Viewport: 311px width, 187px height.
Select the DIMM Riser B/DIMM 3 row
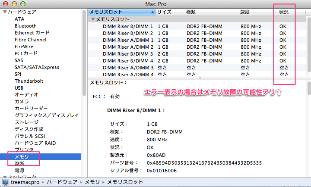click(x=197, y=54)
